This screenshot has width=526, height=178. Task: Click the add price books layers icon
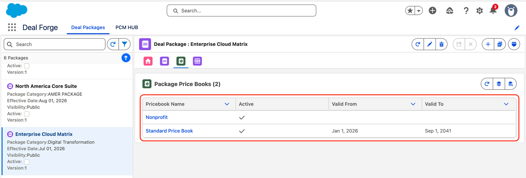pos(499,84)
